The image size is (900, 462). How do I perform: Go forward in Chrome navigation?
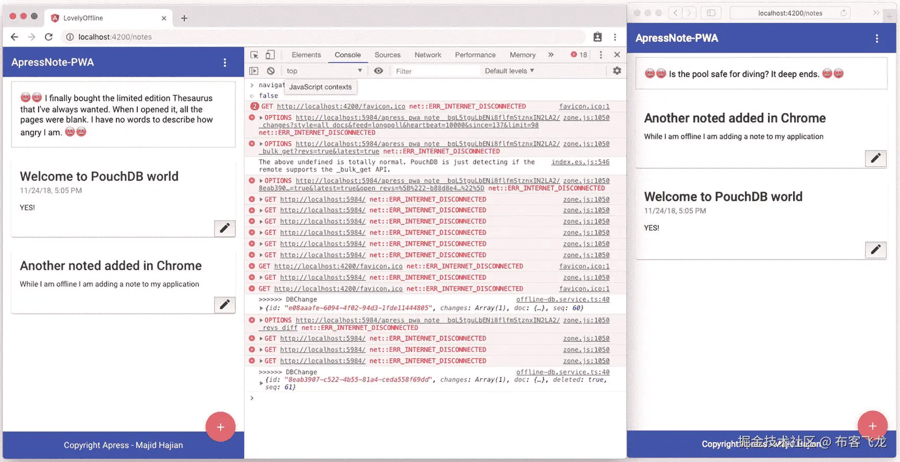point(32,37)
